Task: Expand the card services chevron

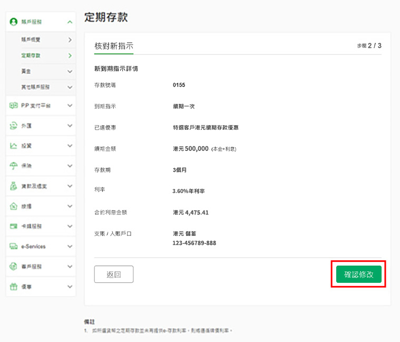Action: (70, 226)
